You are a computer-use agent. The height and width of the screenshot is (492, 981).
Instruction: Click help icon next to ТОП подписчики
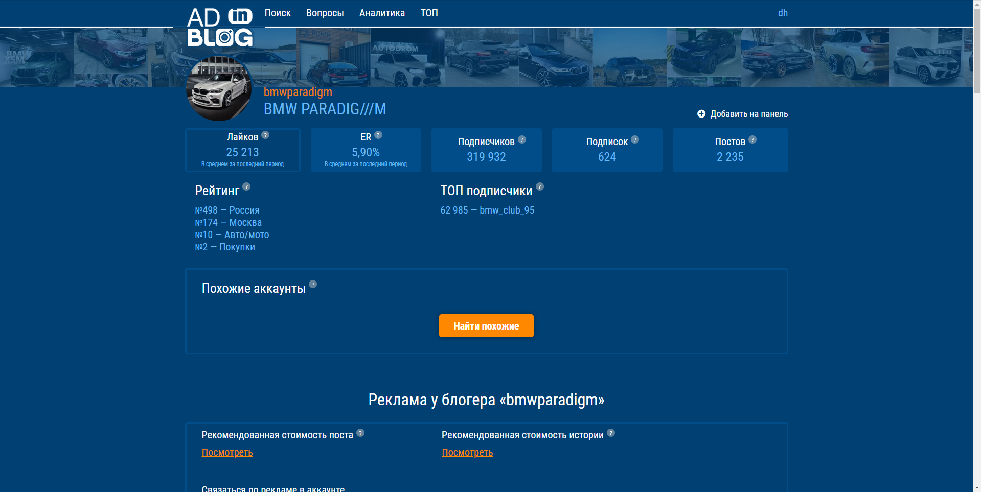[x=540, y=187]
